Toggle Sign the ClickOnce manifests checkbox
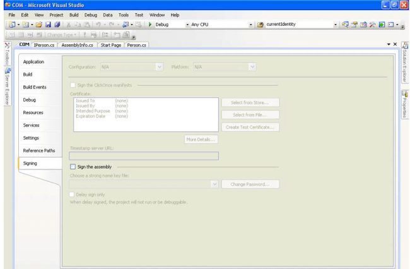This screenshot has width=410, height=269. [73, 85]
